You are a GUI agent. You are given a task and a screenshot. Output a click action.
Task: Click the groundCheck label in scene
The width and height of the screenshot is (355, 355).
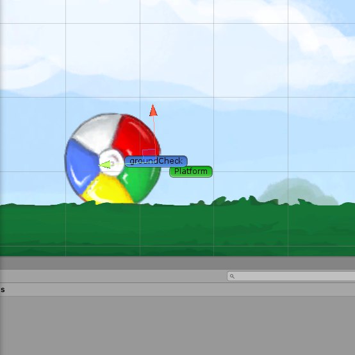[156, 161]
